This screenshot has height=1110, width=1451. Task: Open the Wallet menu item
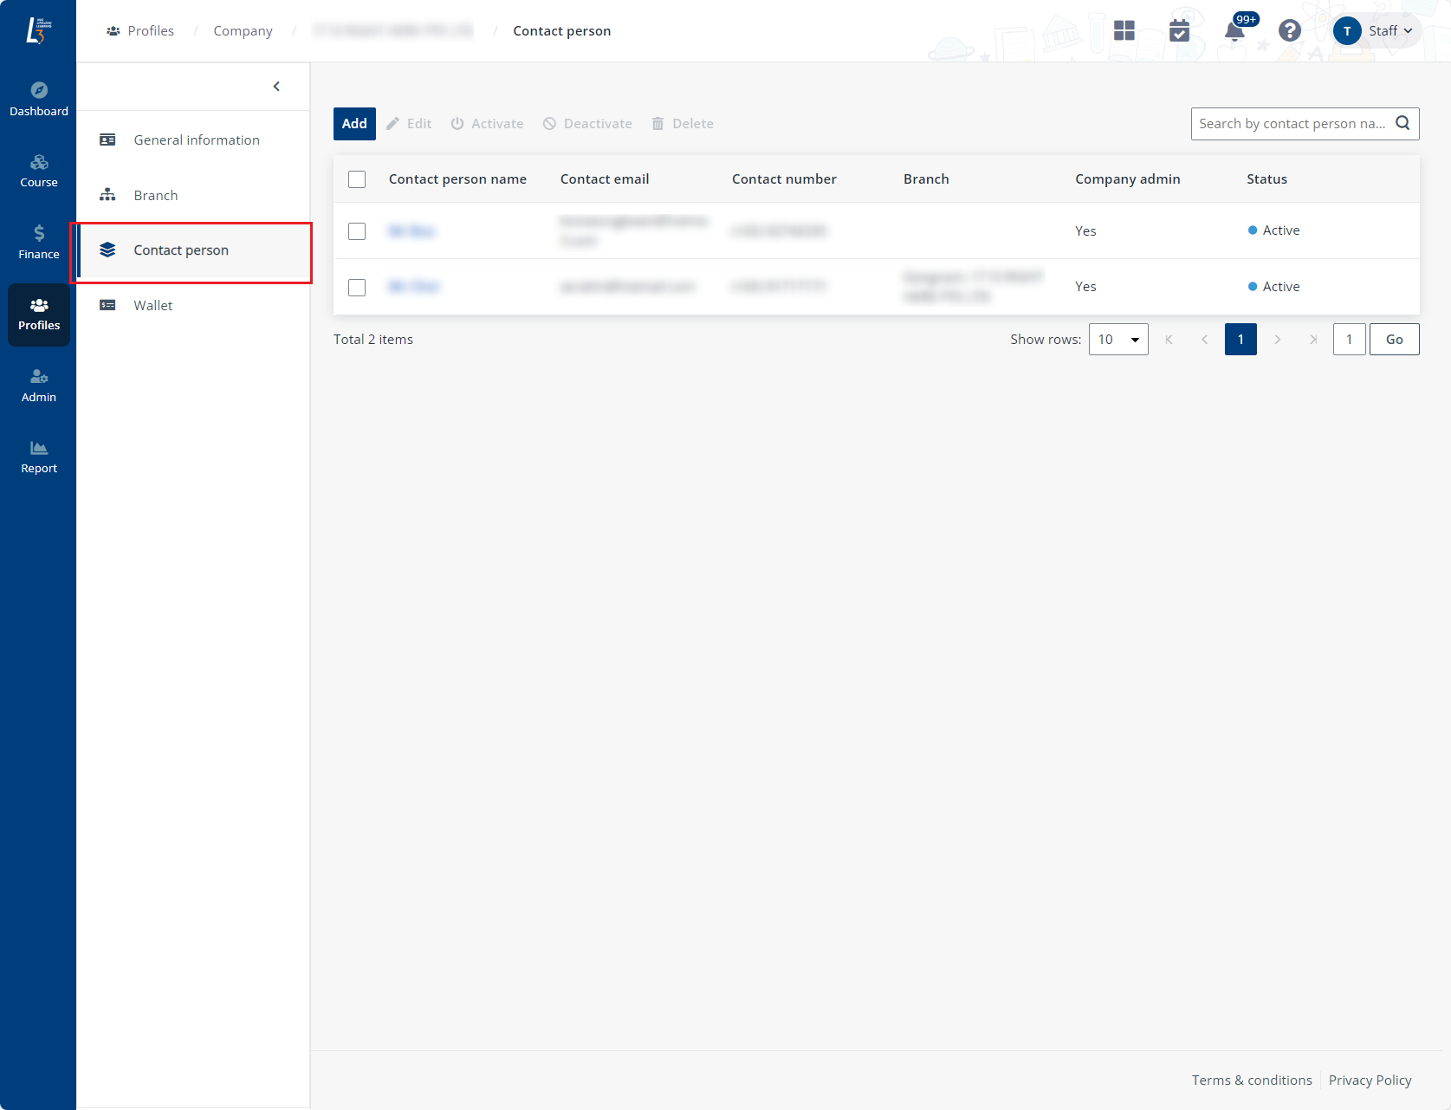click(153, 306)
